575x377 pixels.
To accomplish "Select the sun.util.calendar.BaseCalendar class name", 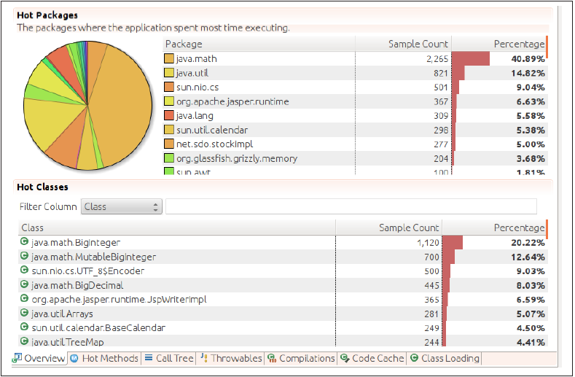I will (98, 328).
